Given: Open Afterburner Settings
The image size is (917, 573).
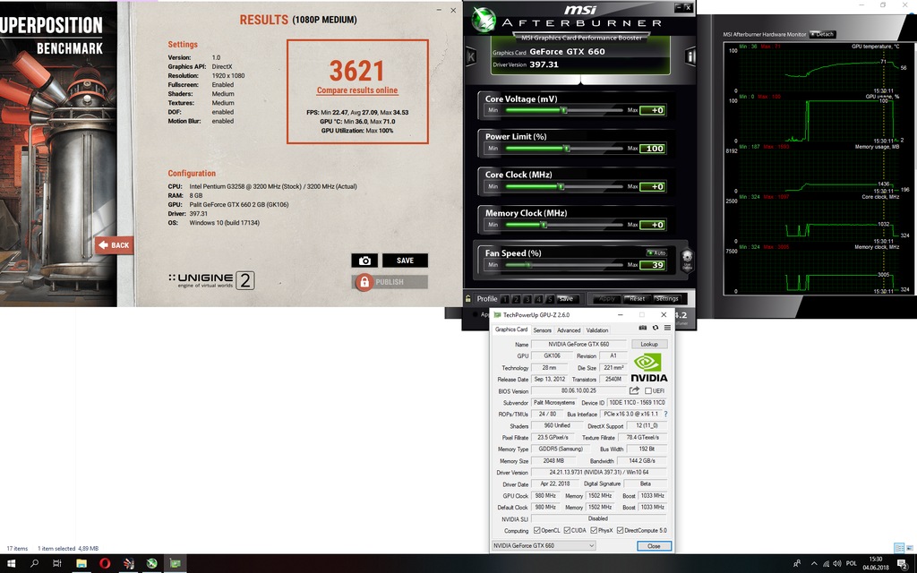Looking at the screenshot, I should point(666,299).
